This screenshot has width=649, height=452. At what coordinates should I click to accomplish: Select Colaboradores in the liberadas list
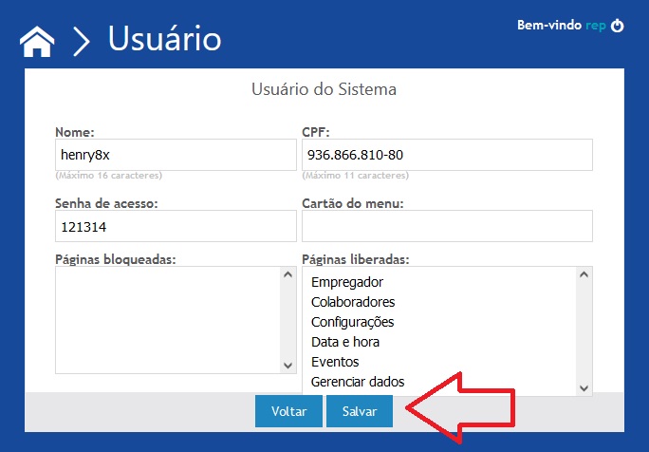441,302
